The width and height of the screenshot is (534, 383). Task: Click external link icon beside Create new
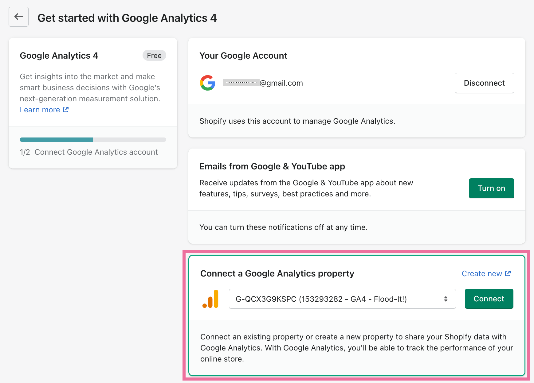[x=508, y=273]
